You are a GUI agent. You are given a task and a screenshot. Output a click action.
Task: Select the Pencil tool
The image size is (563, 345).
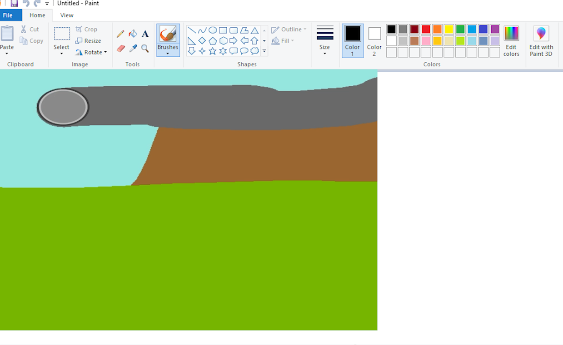click(x=120, y=34)
